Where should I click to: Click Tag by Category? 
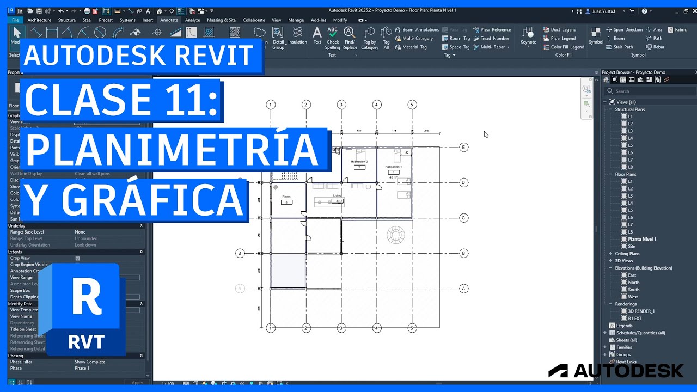click(x=370, y=38)
